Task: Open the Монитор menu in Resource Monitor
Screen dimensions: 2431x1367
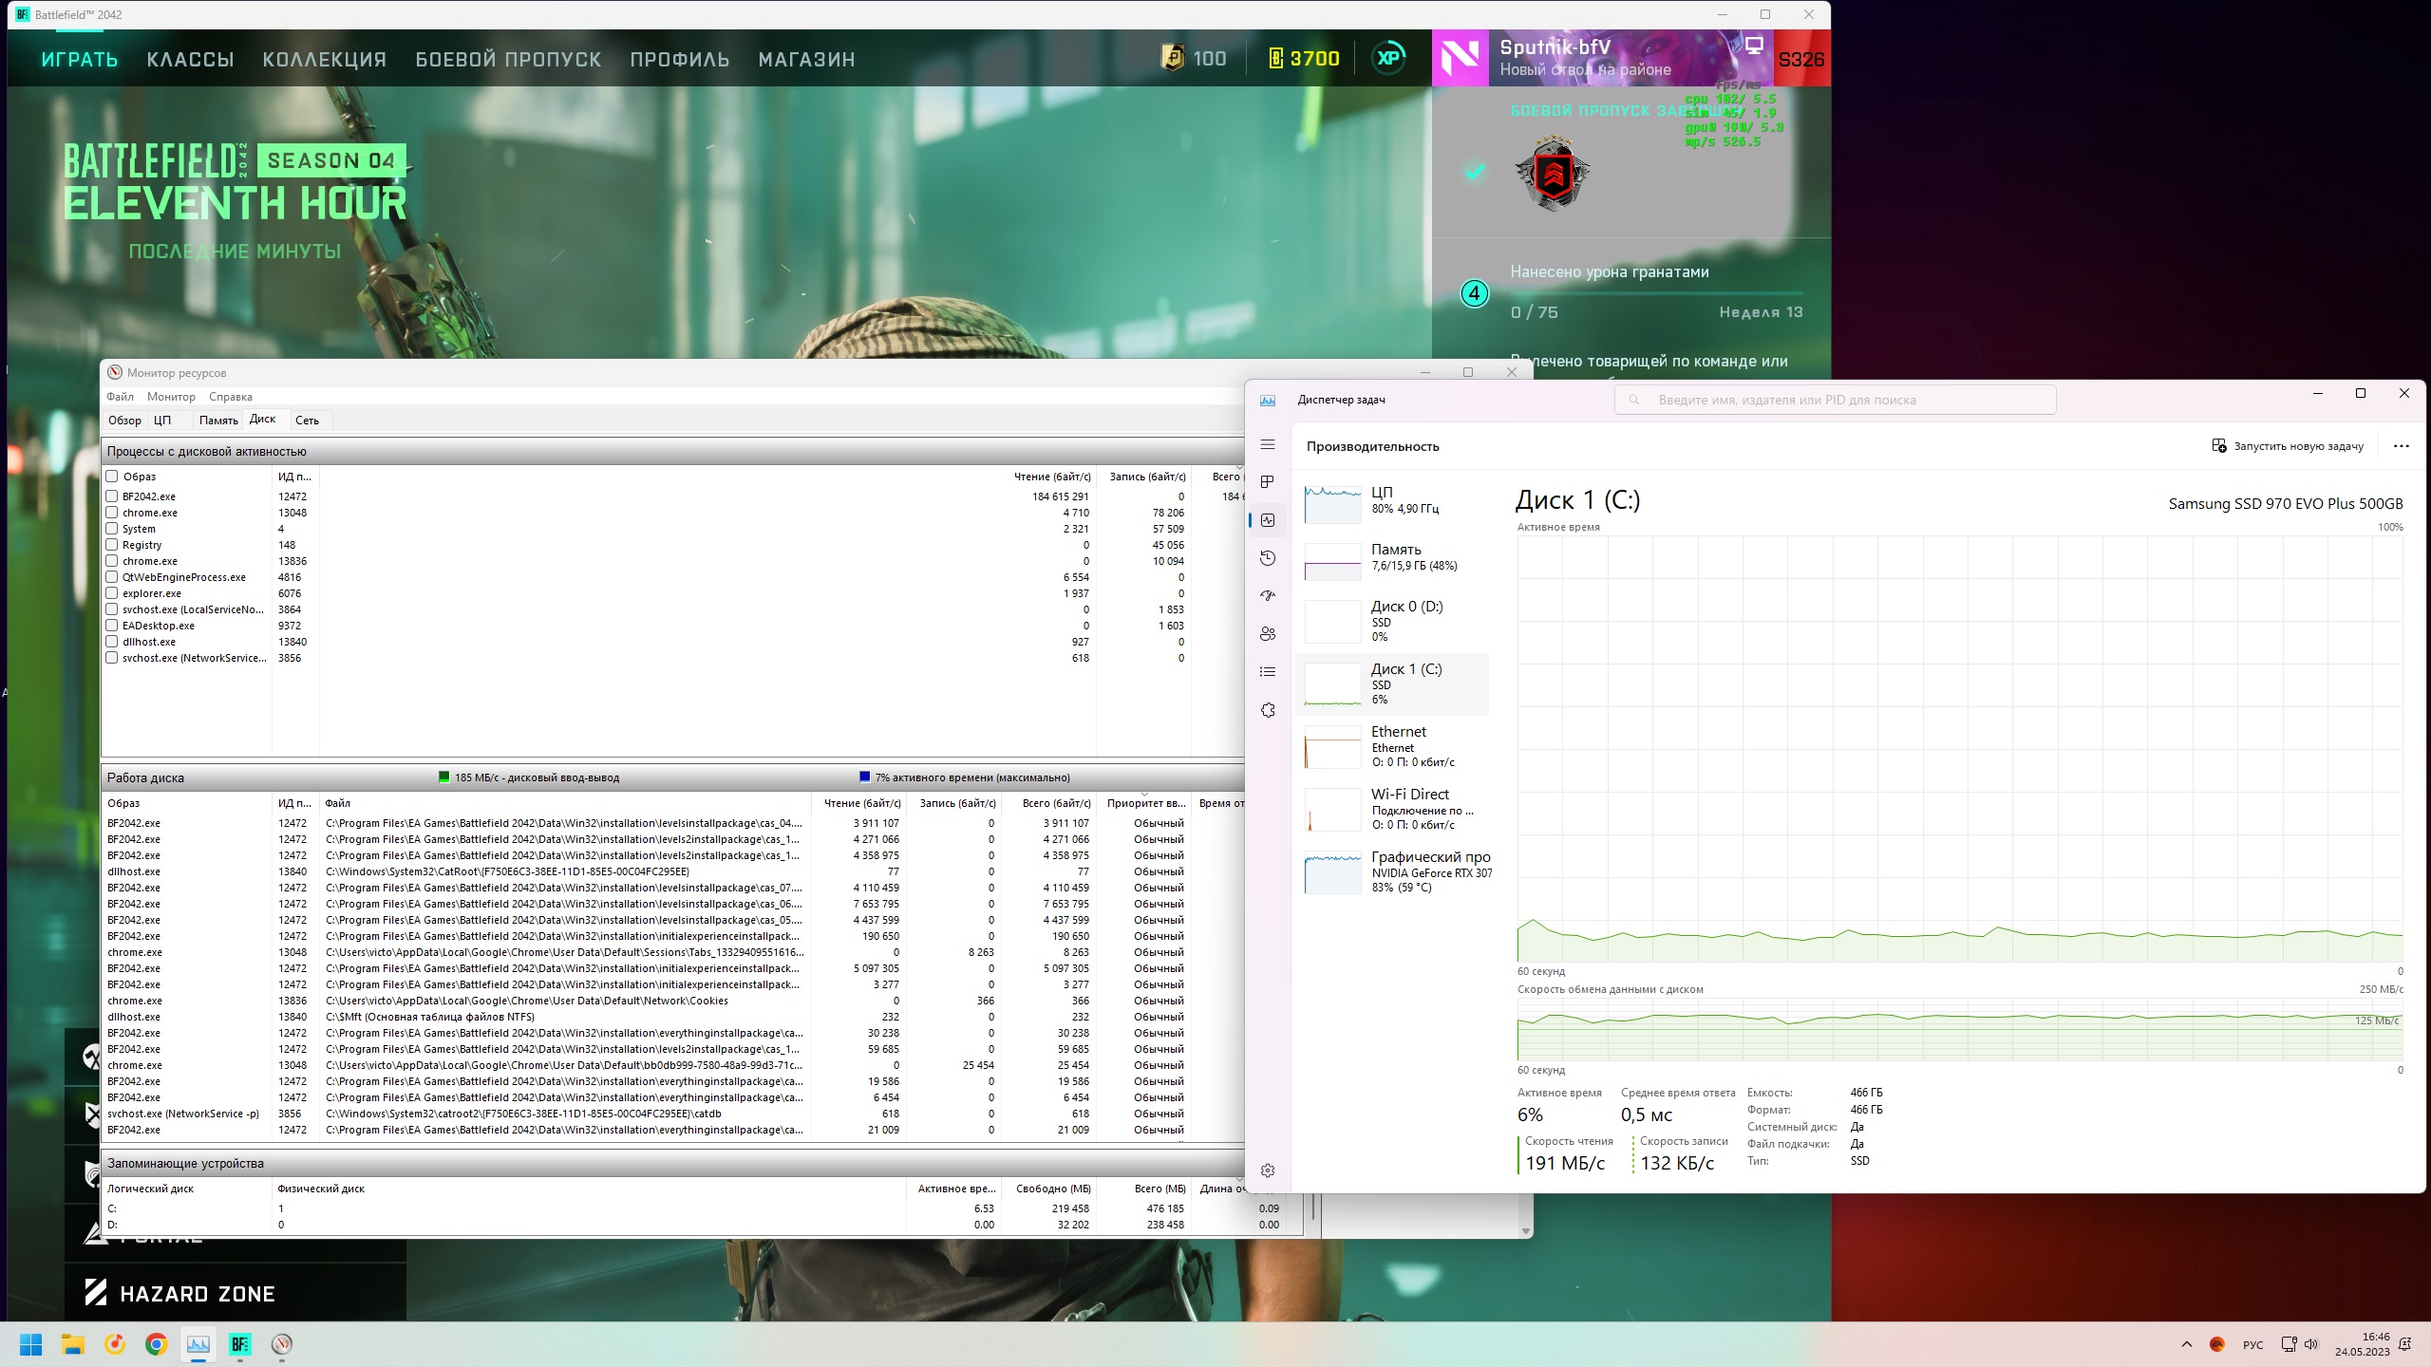Action: [x=171, y=397]
